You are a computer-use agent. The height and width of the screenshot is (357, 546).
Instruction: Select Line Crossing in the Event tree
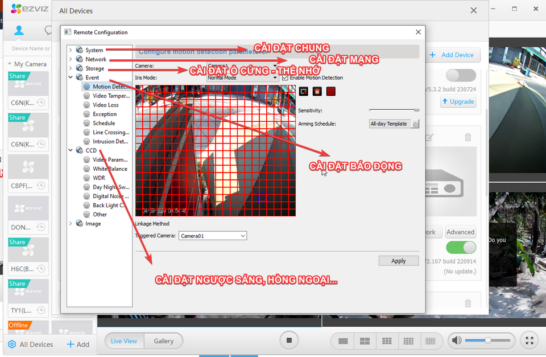(111, 132)
